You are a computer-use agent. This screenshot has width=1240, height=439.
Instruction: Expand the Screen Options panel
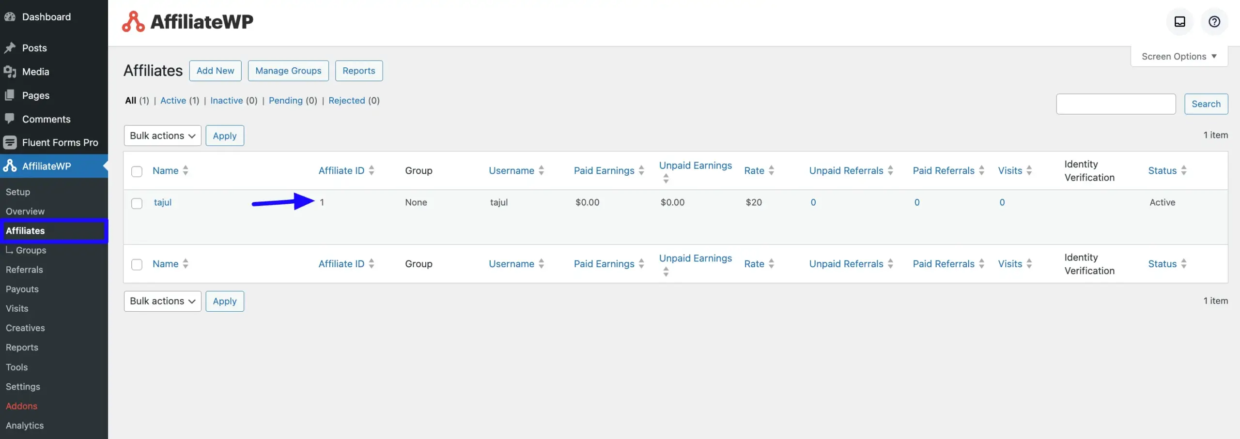point(1178,57)
